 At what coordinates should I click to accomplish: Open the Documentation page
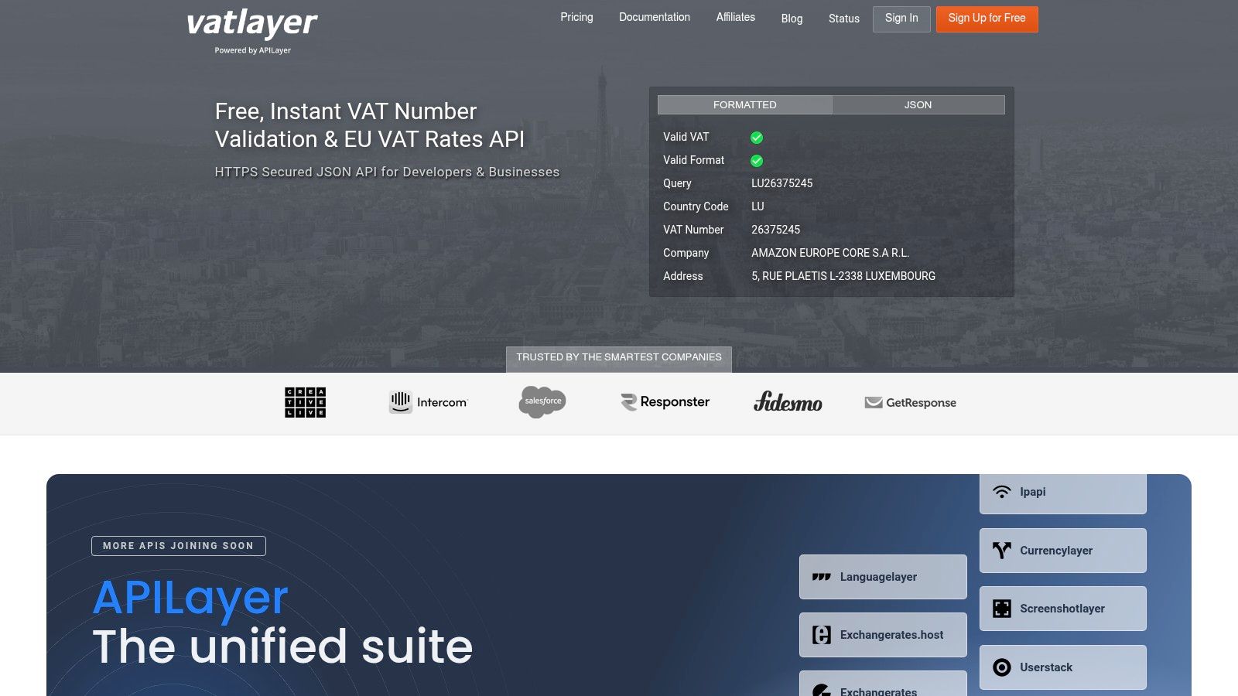(655, 17)
